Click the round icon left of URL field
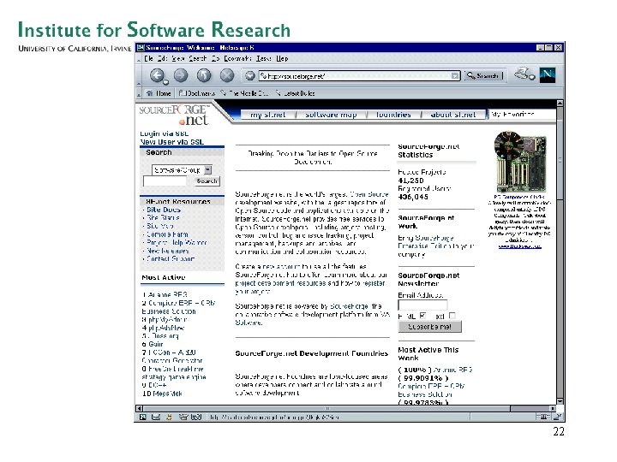 coord(249,75)
